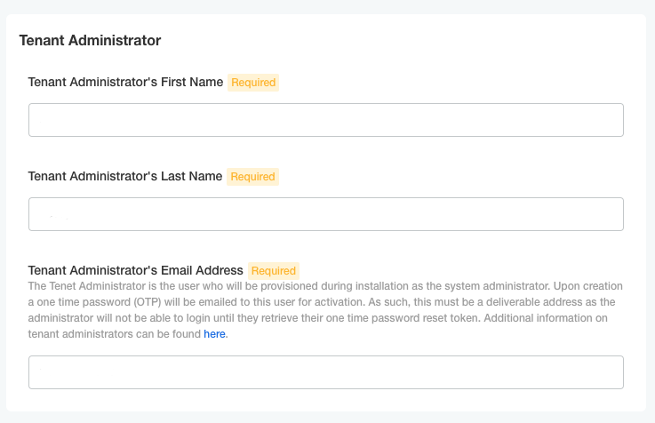Image resolution: width=655 pixels, height=423 pixels.
Task: Click into the Email Address text box
Action: coord(325,372)
